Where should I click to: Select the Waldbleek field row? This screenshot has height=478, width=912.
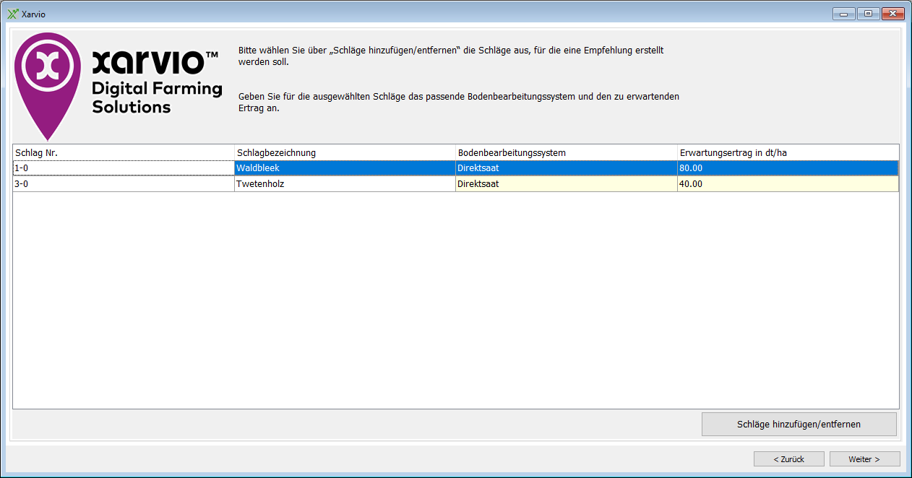pos(345,168)
